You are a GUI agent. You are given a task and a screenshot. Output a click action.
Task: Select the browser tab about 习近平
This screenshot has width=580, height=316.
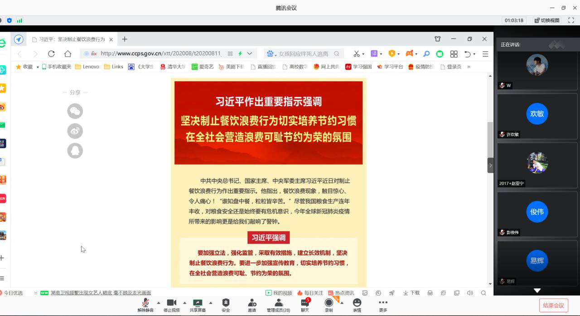[x=72, y=39]
